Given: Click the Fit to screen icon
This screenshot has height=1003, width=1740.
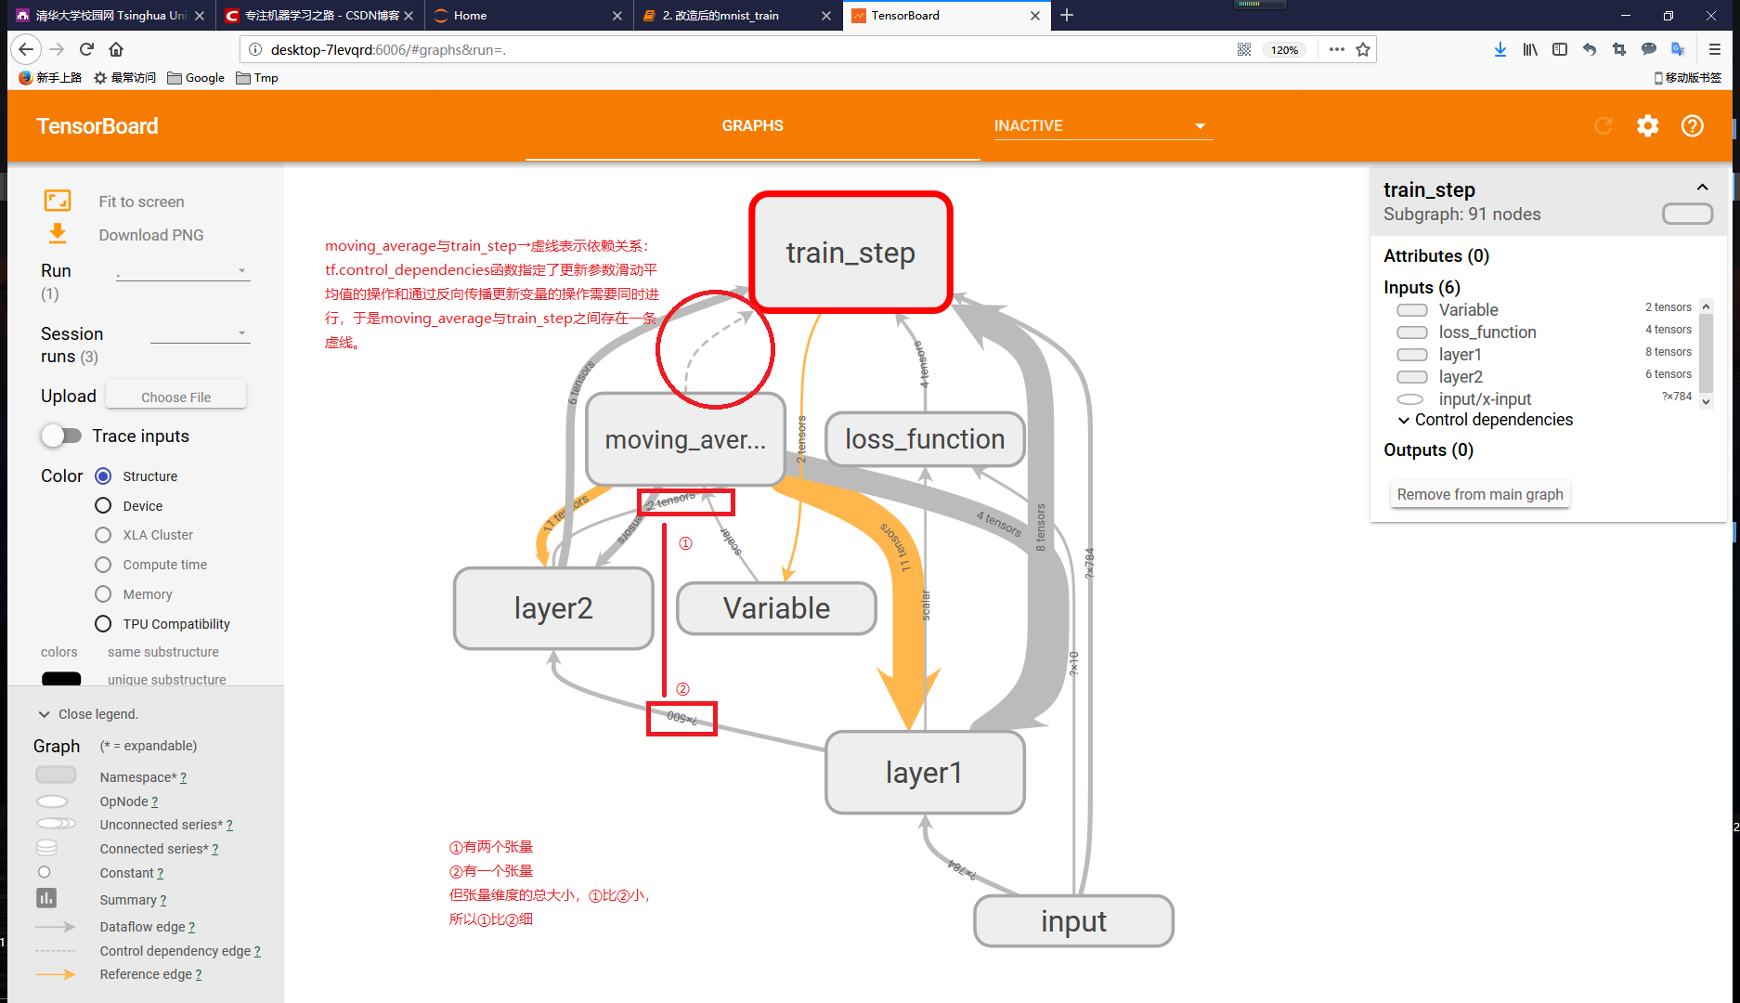Looking at the screenshot, I should click(58, 201).
